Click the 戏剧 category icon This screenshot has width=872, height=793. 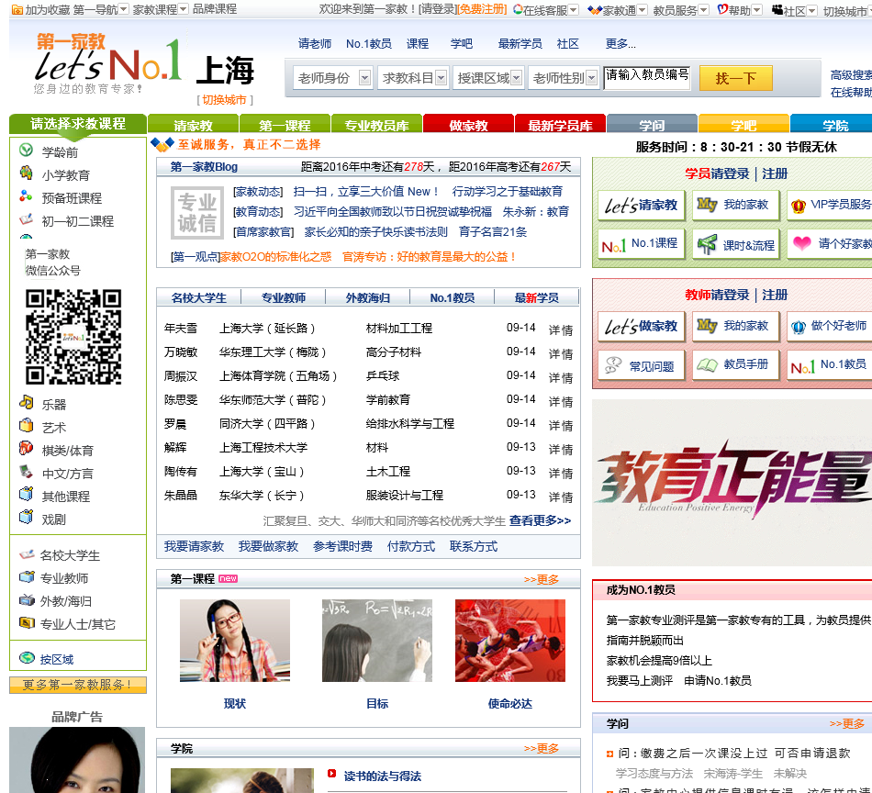[26, 517]
